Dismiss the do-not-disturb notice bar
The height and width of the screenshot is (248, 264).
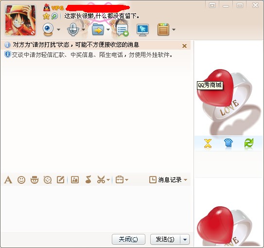pos(185,46)
